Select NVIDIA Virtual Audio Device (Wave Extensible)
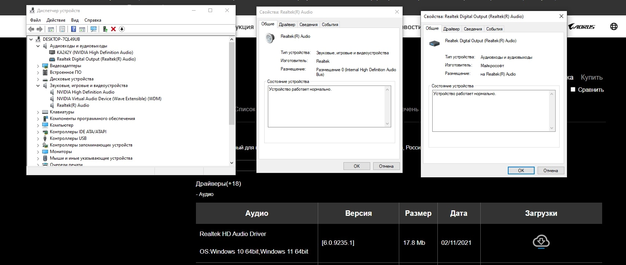626x265 pixels. (109, 99)
